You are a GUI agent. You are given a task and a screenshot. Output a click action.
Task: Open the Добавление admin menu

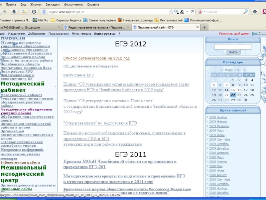point(37,34)
